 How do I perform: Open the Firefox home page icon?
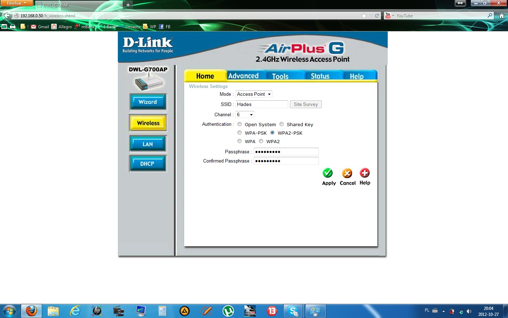coord(502,16)
